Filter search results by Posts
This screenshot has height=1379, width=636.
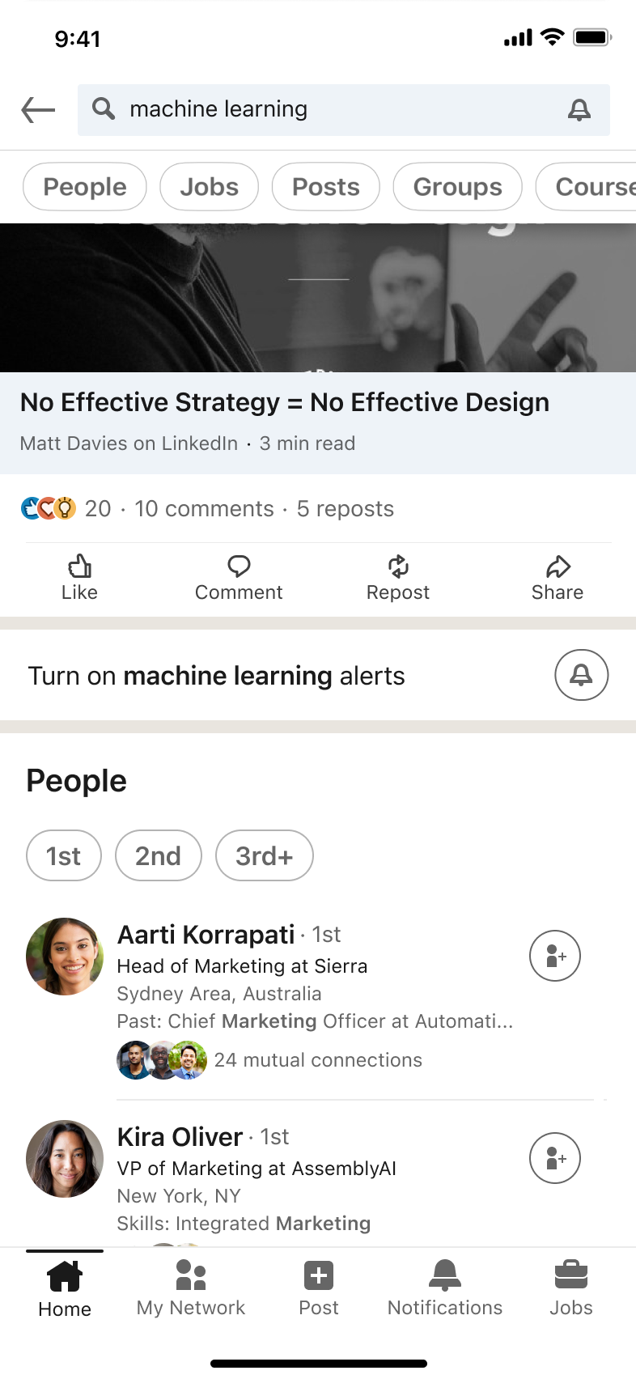(325, 187)
